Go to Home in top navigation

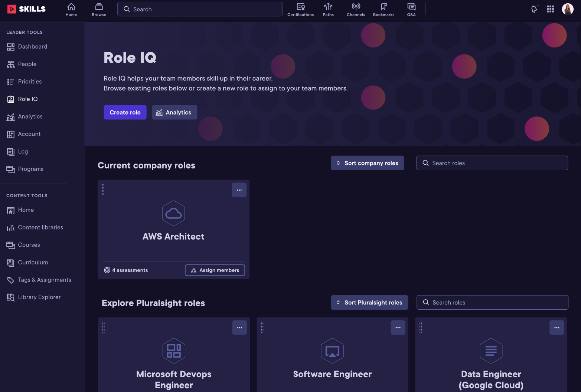click(x=71, y=10)
